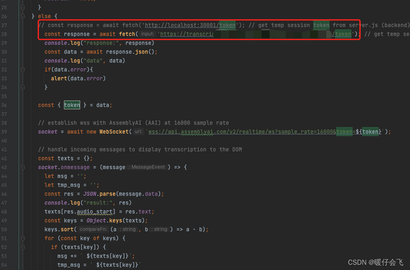Viewport: 410px width, 270px height.
Task: Click console.log("result:", res) statement
Action: (x=88, y=203)
